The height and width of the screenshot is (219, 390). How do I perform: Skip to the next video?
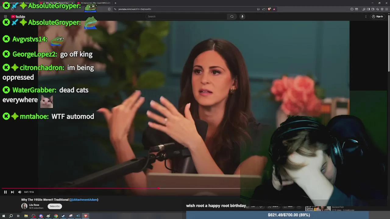pyautogui.click(x=12, y=192)
